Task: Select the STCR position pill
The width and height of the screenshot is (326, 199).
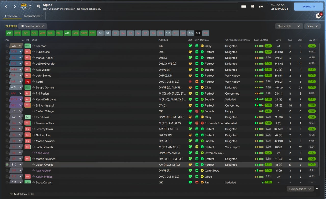Action: point(84,33)
